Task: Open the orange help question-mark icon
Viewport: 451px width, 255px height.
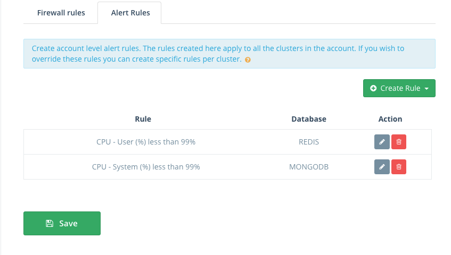Action: coord(248,59)
